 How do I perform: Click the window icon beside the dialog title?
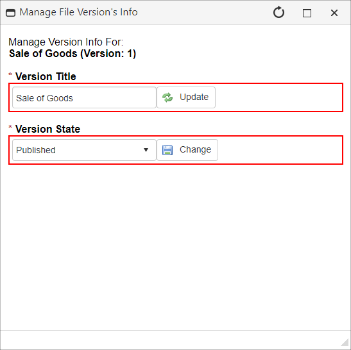tap(10, 13)
